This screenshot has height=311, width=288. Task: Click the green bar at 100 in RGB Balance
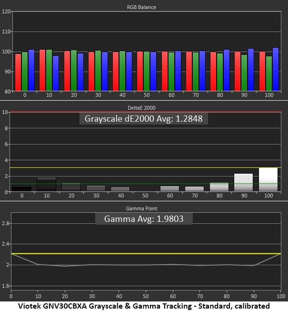click(269, 74)
